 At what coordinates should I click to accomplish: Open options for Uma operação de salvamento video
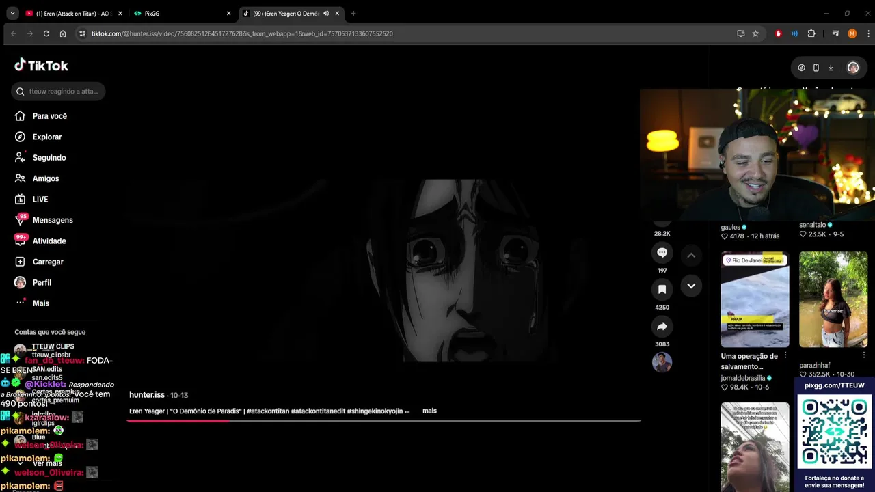[785, 356]
